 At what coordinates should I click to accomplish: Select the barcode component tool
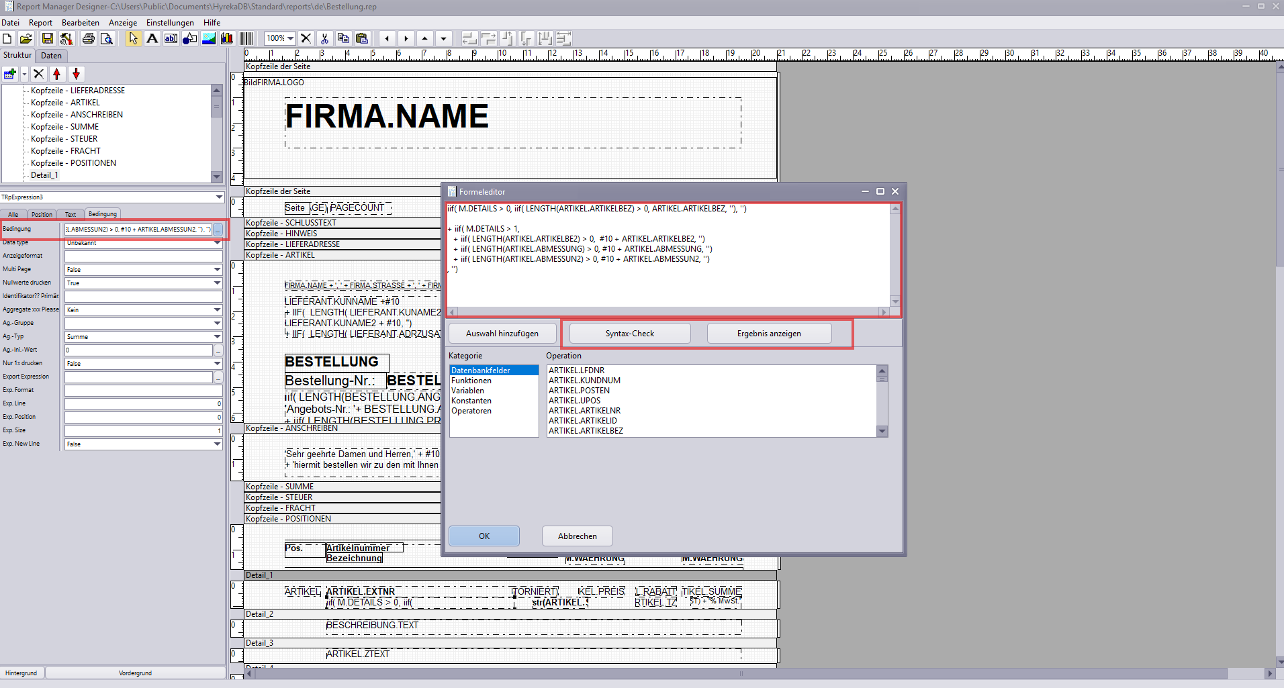pos(246,38)
